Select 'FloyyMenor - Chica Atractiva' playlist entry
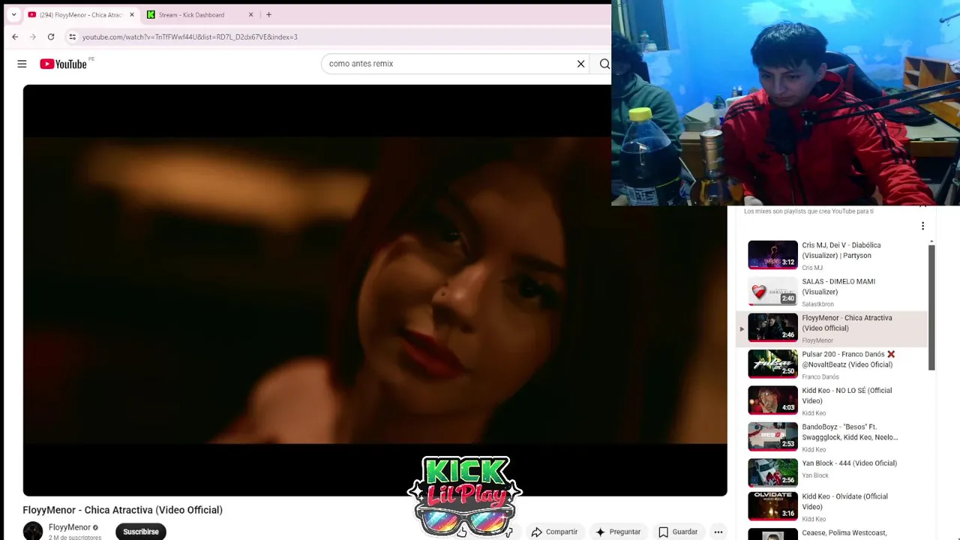 [x=832, y=328]
